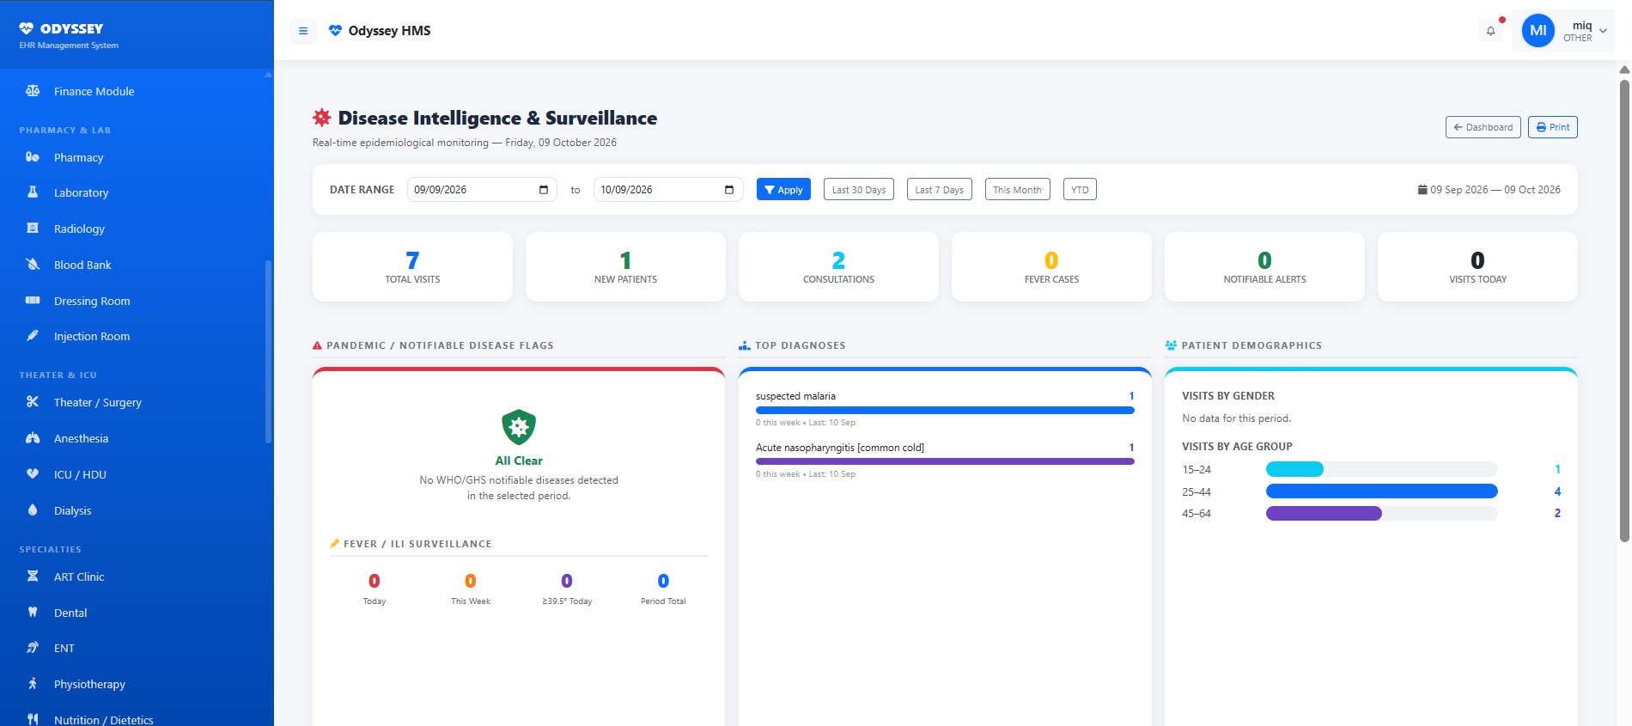Click the Total Visits stat card
The height and width of the screenshot is (726, 1632).
(x=412, y=266)
